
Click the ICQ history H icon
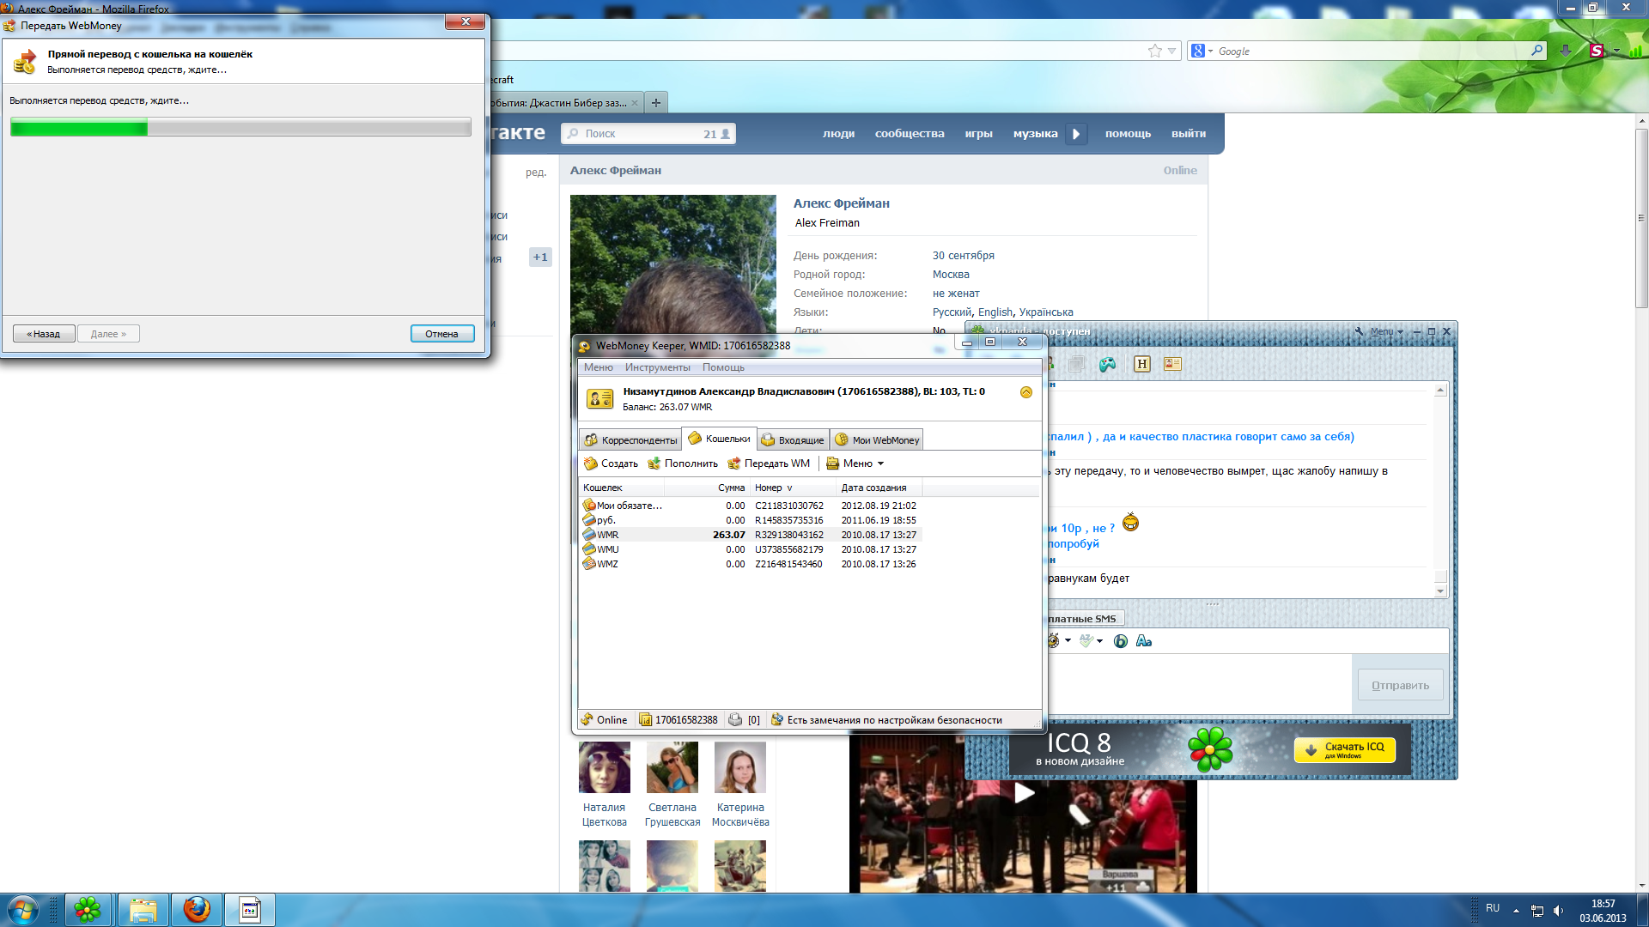[1141, 364]
